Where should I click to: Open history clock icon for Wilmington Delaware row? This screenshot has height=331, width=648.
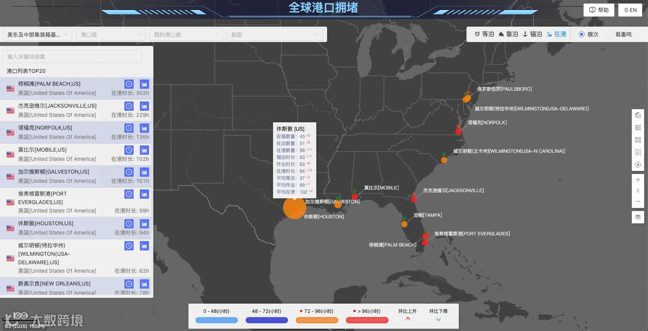click(129, 246)
